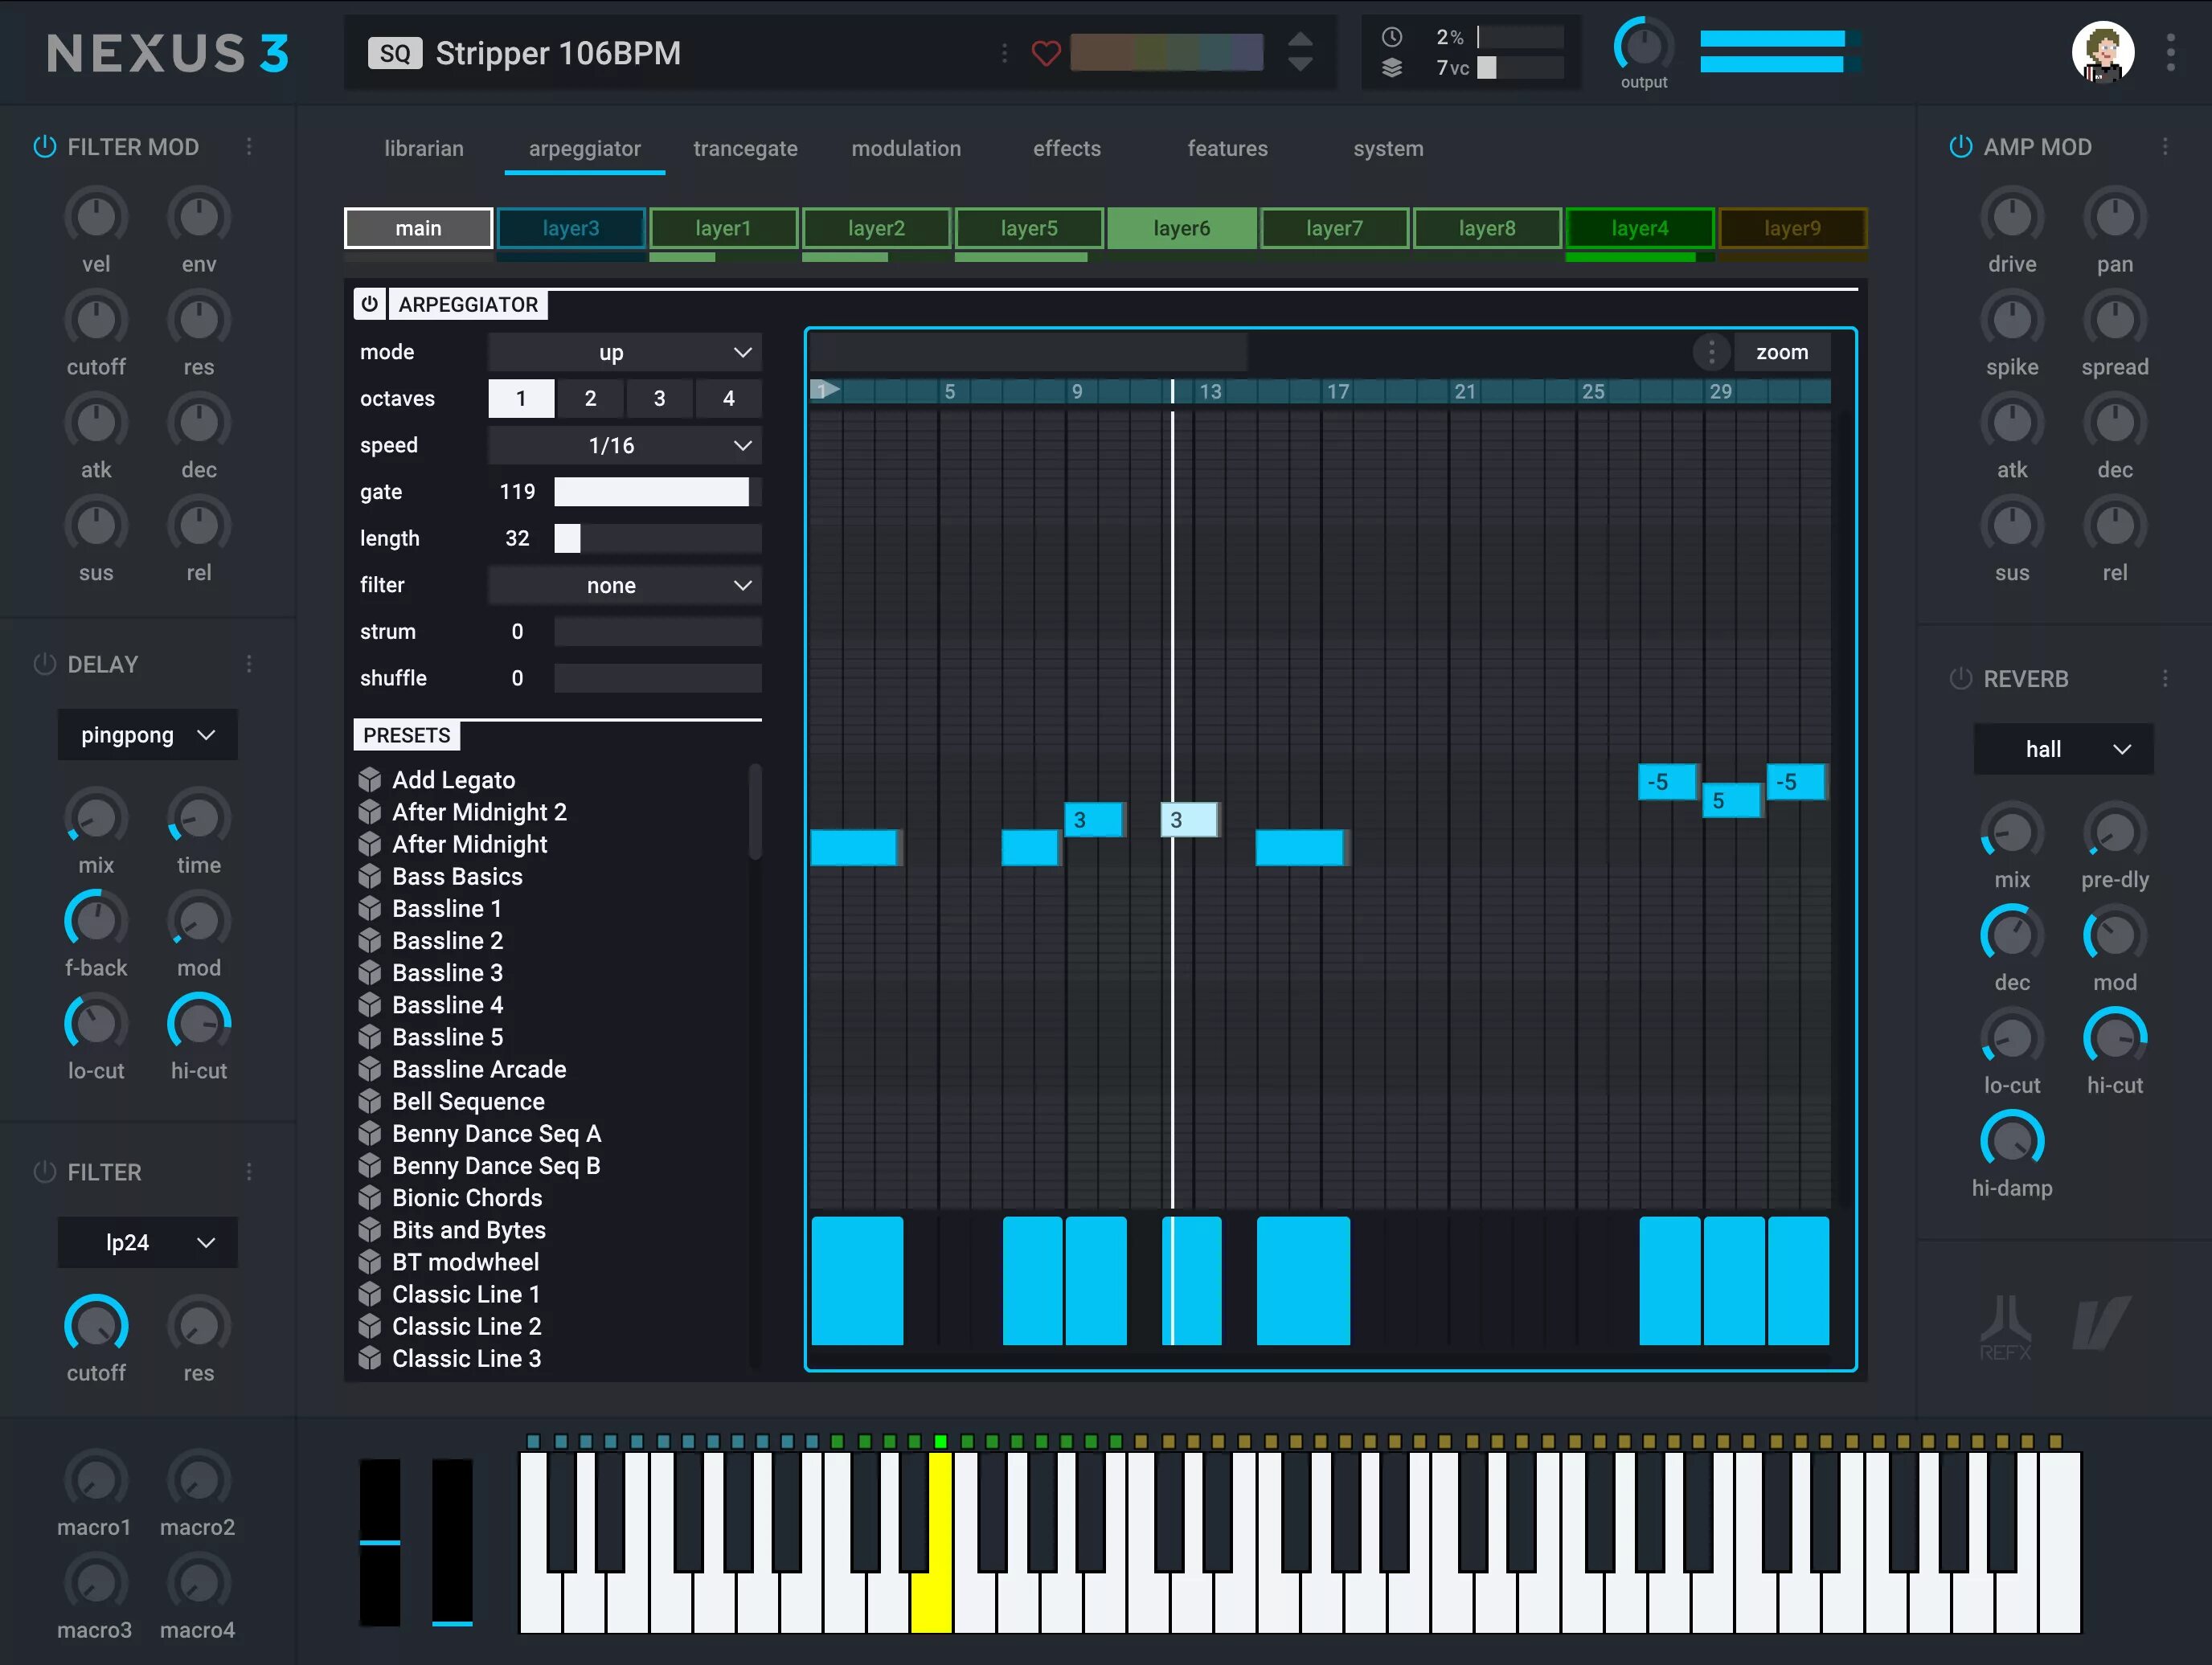Toggle the ARPEGGIATOR power button

point(369,304)
